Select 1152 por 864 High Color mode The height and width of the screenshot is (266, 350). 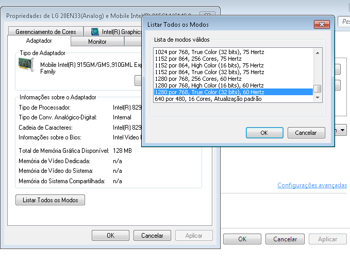[x=234, y=65]
